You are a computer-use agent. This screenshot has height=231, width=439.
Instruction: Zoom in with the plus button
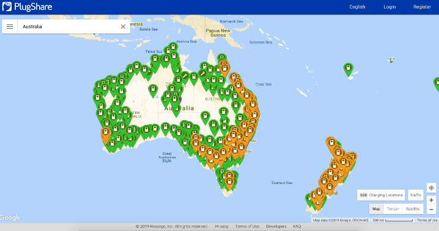(x=431, y=200)
